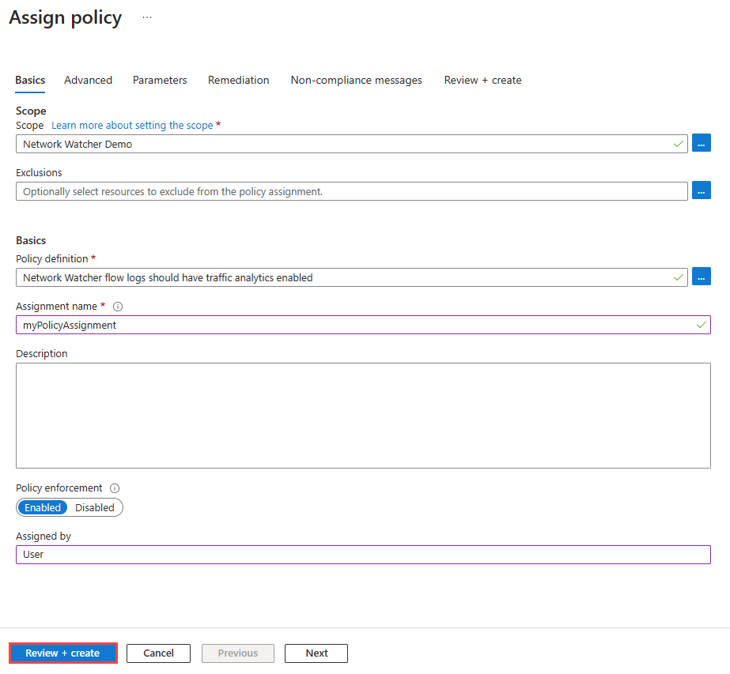Open Learn more about setting the scope

tap(131, 125)
